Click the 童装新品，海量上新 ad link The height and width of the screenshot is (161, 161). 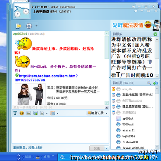pos(28,148)
